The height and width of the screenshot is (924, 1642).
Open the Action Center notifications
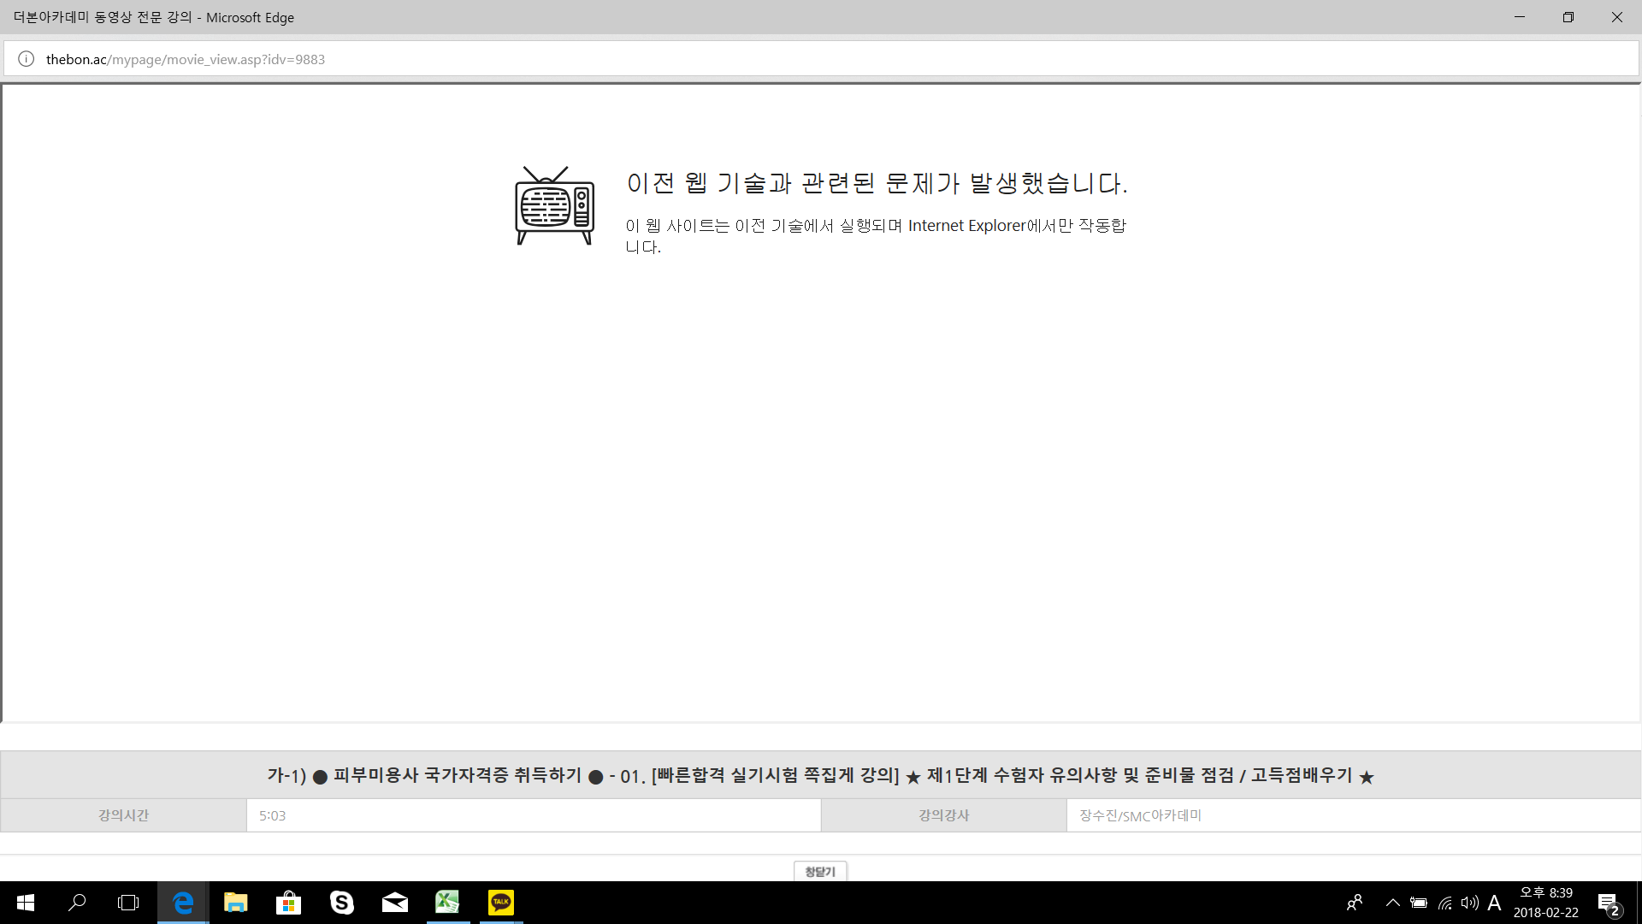1609,903
